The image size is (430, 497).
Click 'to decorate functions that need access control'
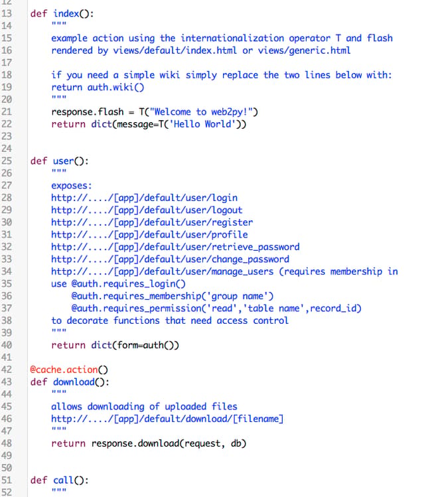(x=170, y=320)
